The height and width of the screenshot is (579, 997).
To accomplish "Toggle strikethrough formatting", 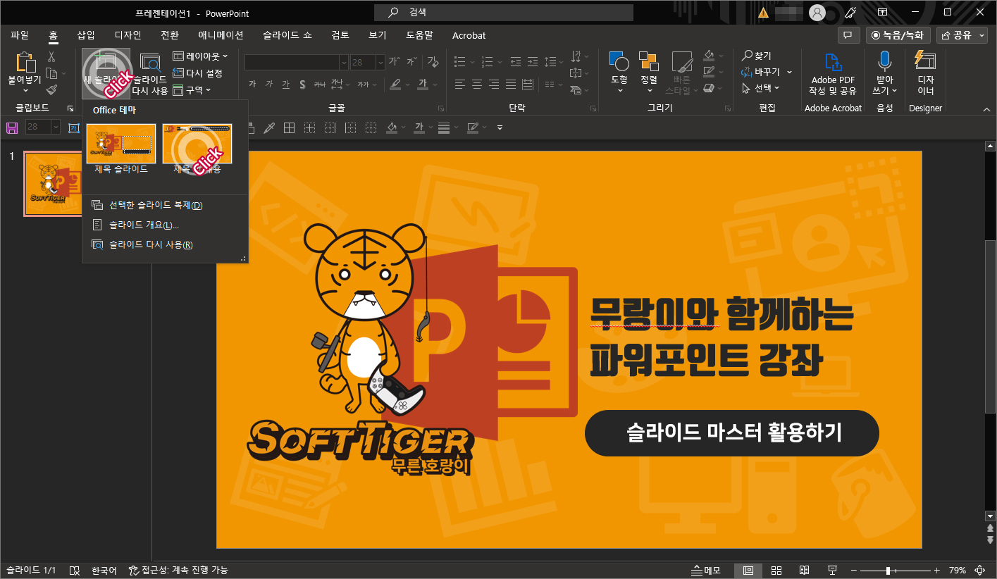I will pyautogui.click(x=302, y=83).
